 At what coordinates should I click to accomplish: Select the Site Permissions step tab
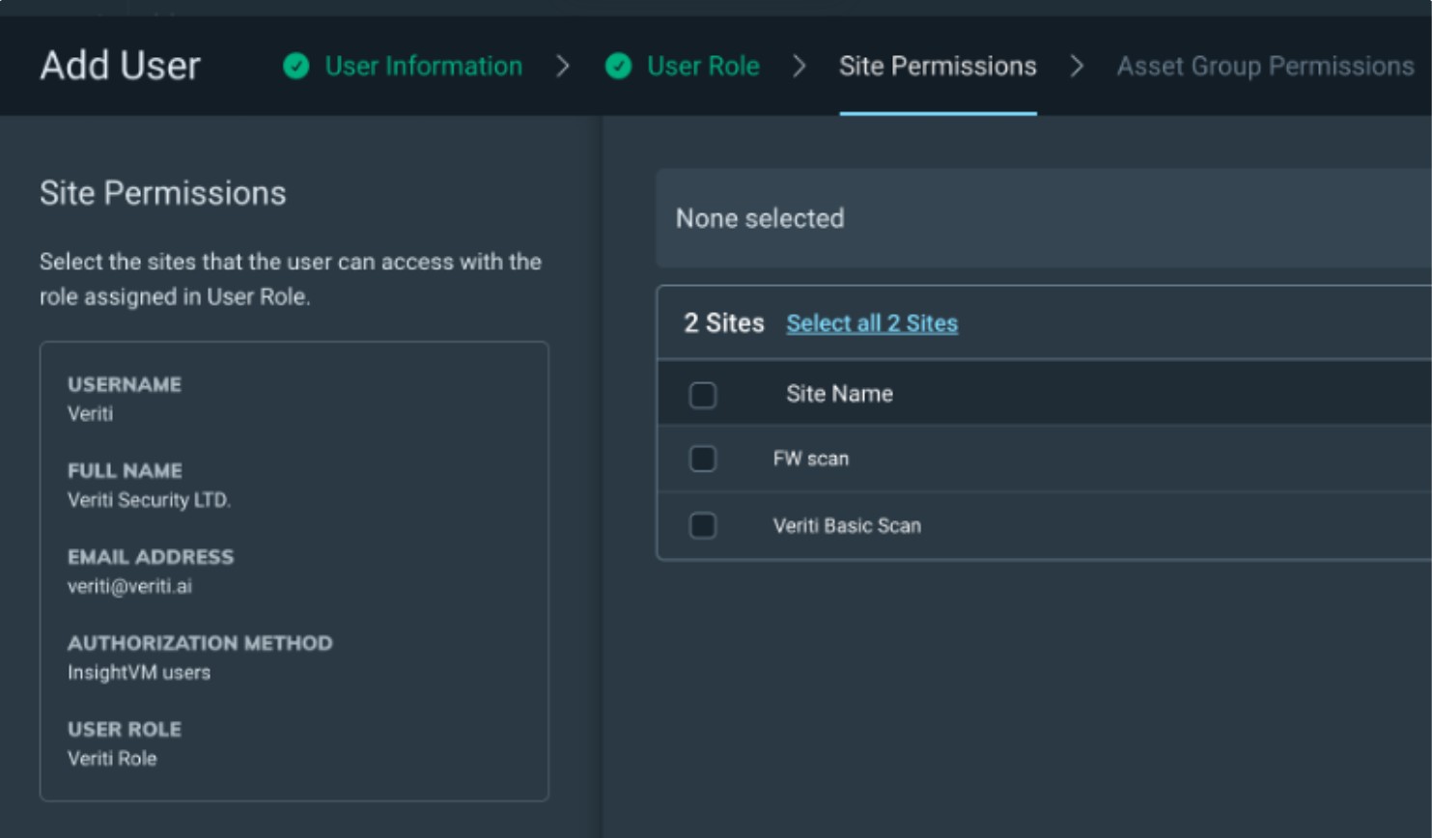(937, 66)
